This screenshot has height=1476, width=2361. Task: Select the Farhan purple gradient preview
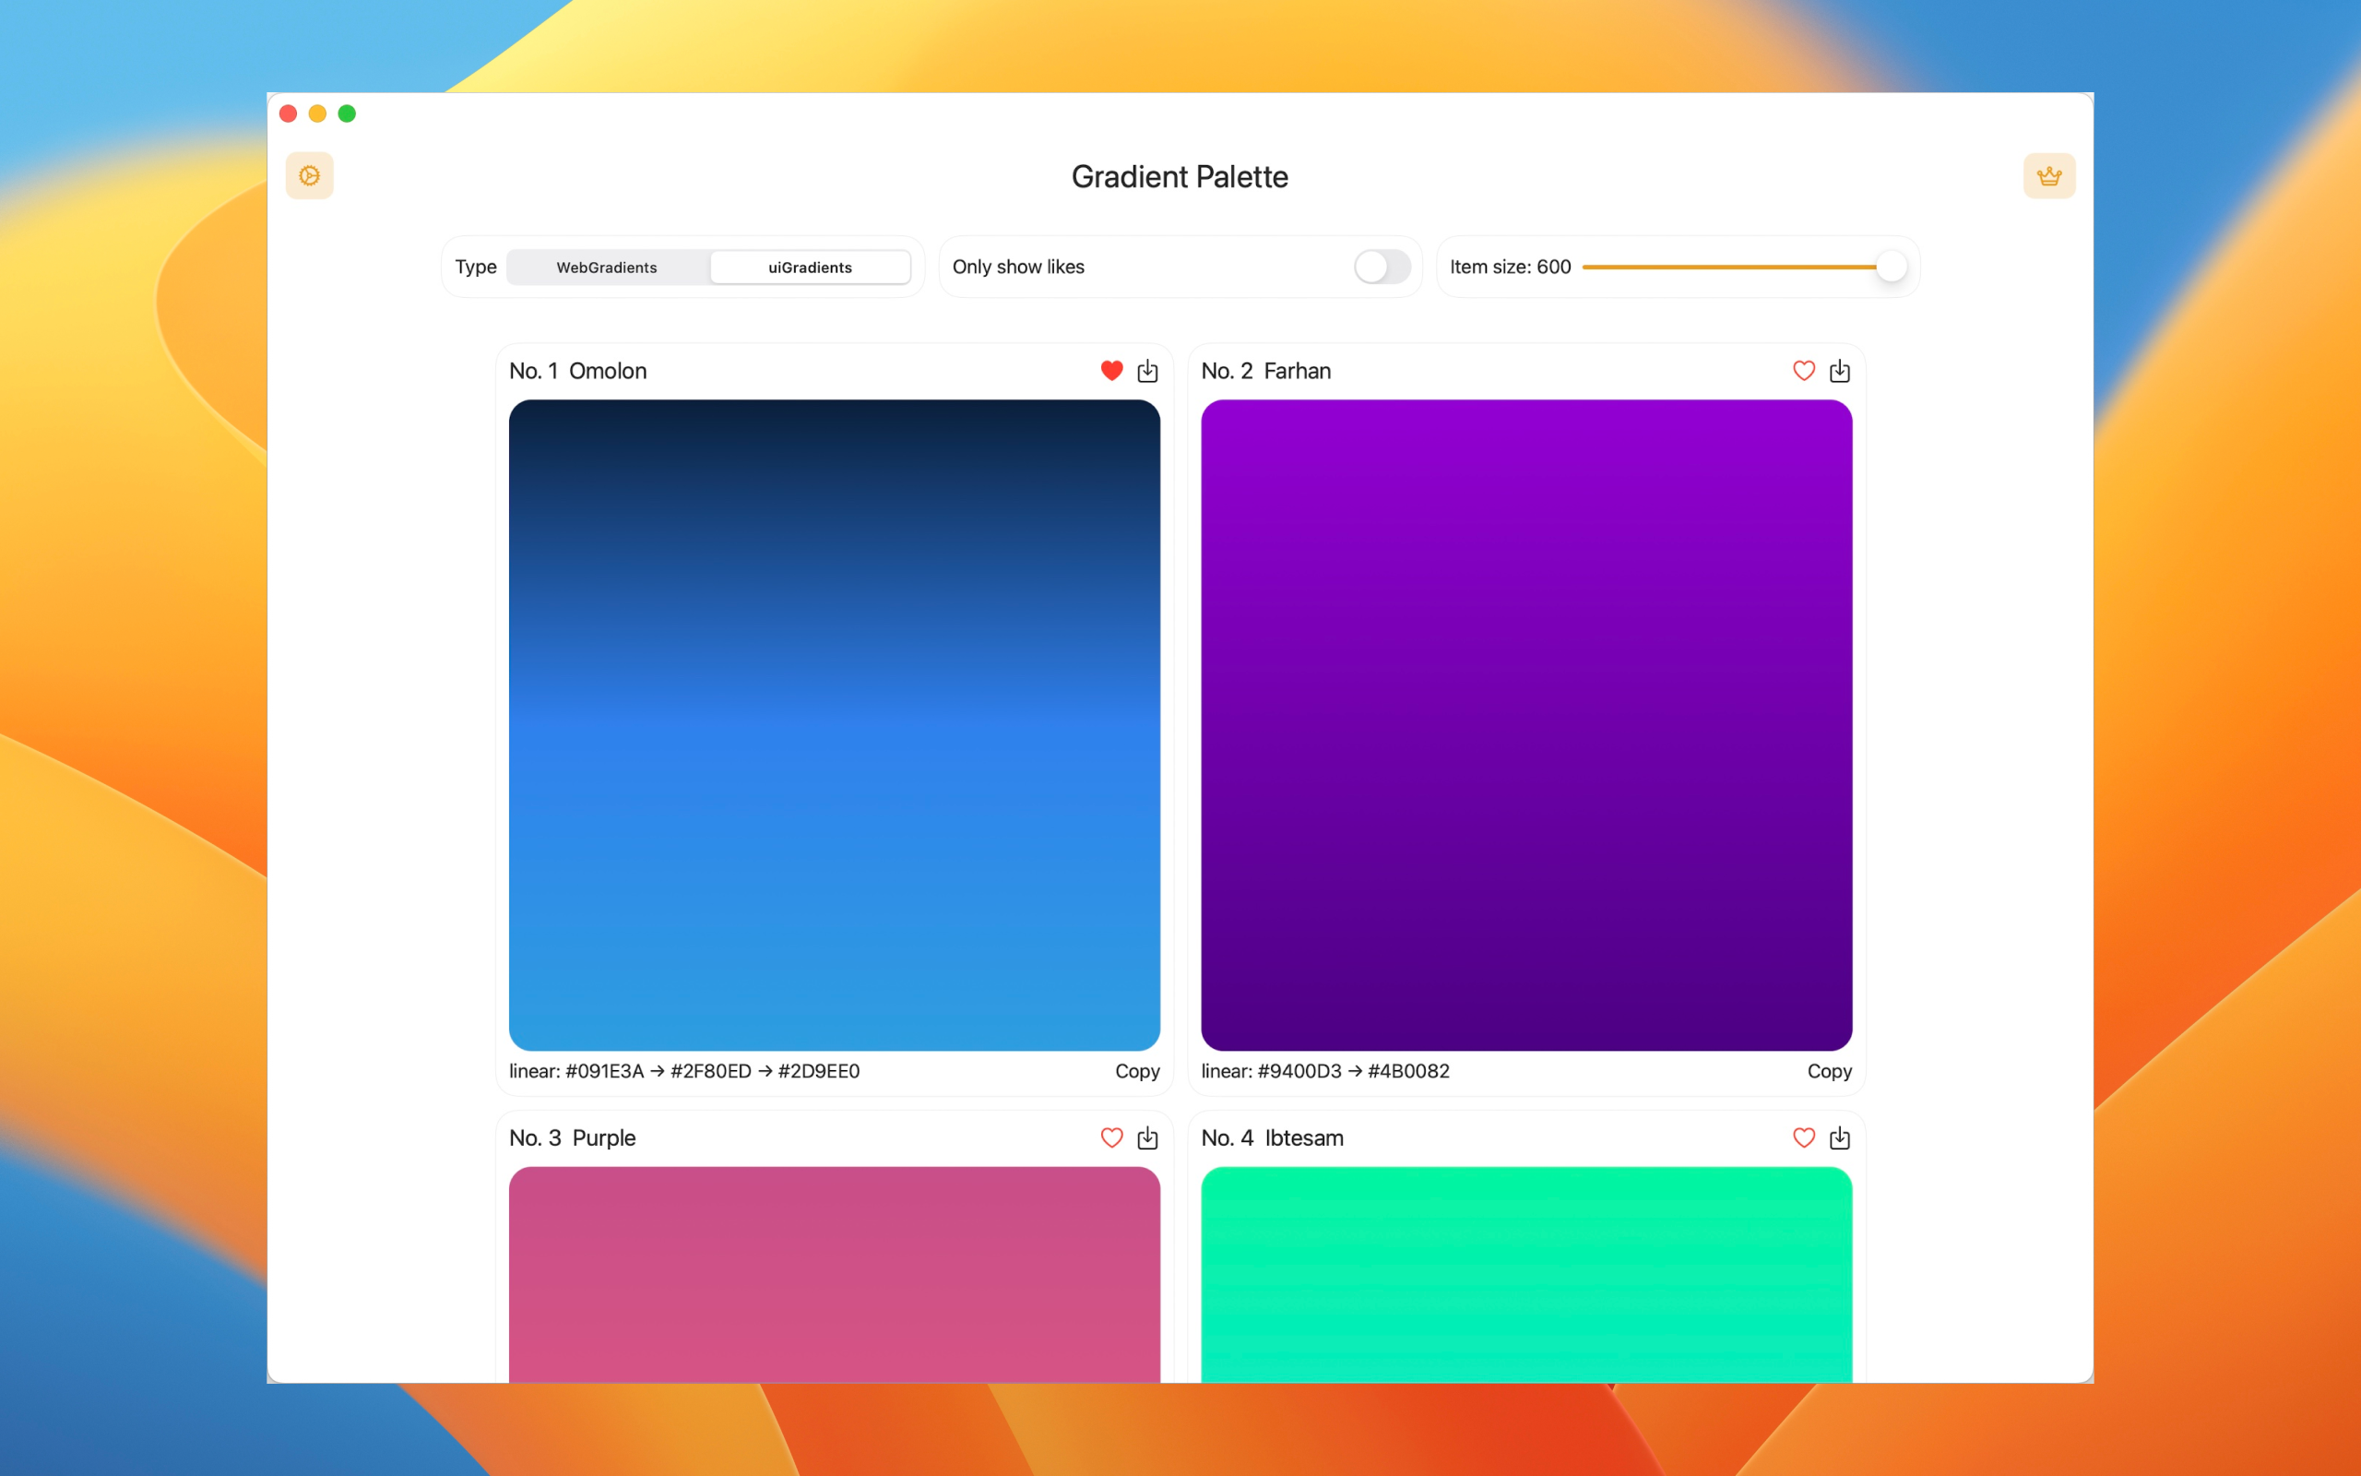1527,725
